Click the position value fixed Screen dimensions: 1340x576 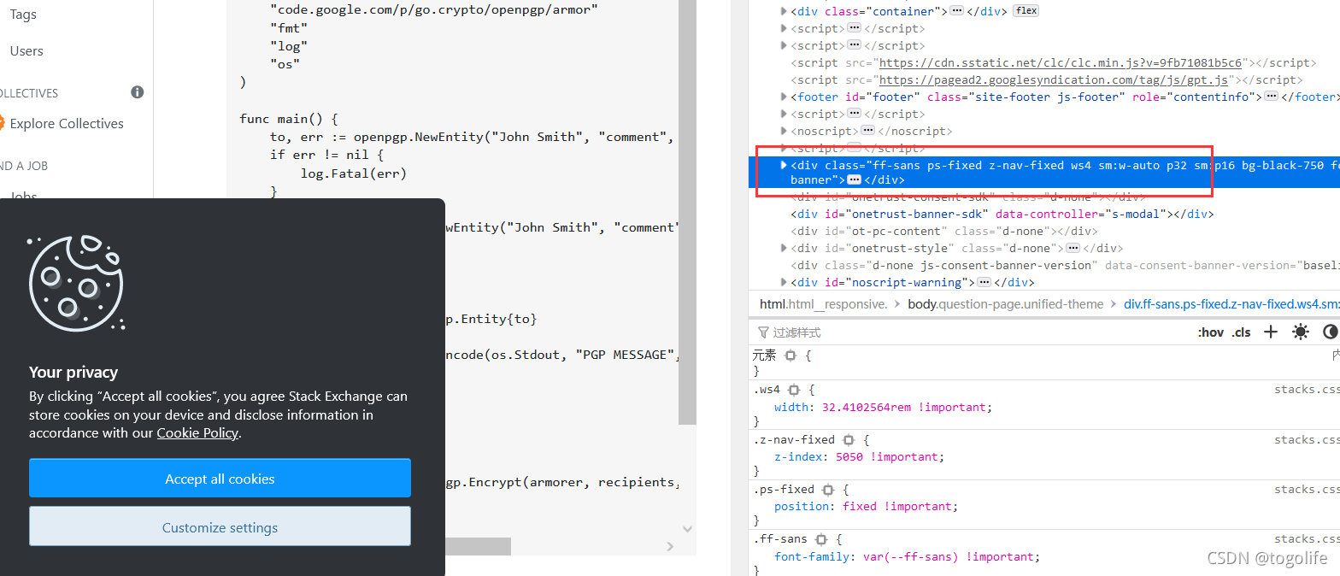[x=860, y=507]
